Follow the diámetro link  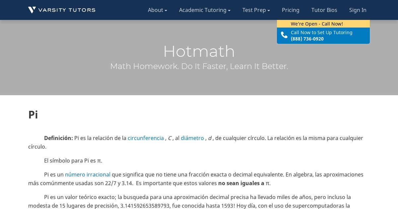click(192, 138)
